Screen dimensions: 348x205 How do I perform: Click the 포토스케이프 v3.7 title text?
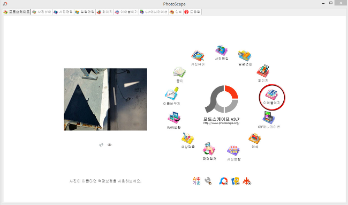click(x=221, y=119)
